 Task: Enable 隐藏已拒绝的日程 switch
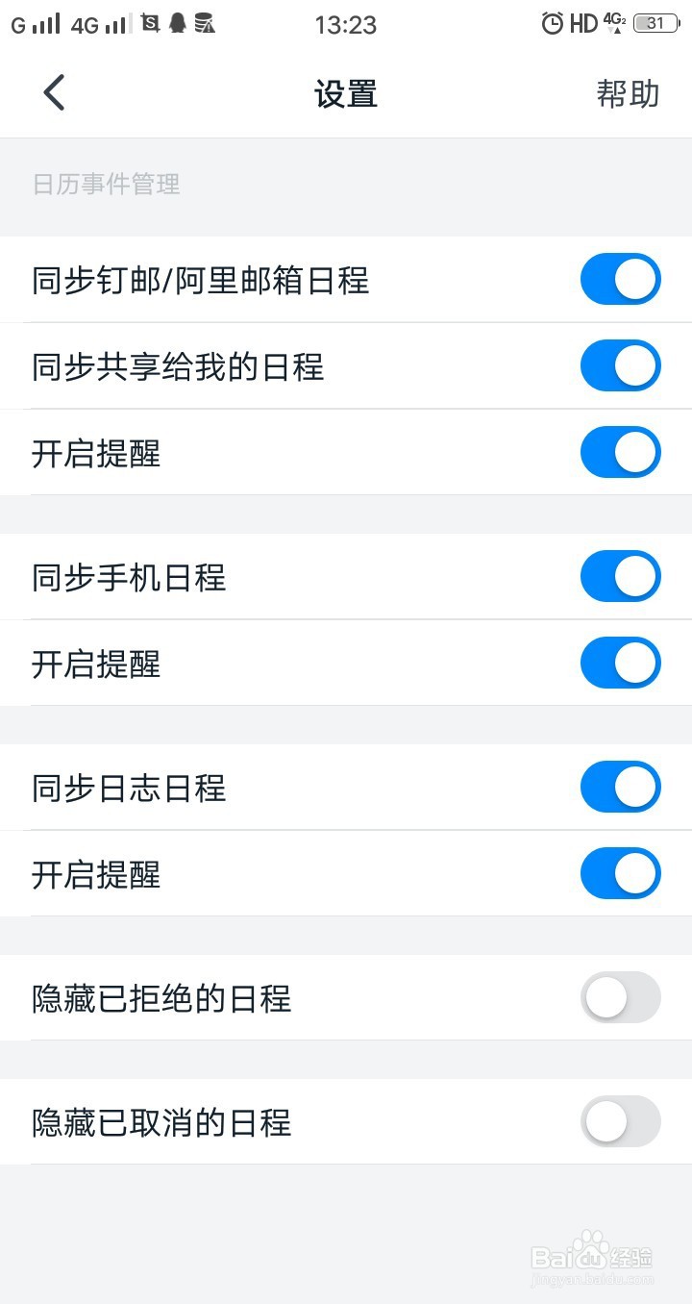click(x=620, y=998)
